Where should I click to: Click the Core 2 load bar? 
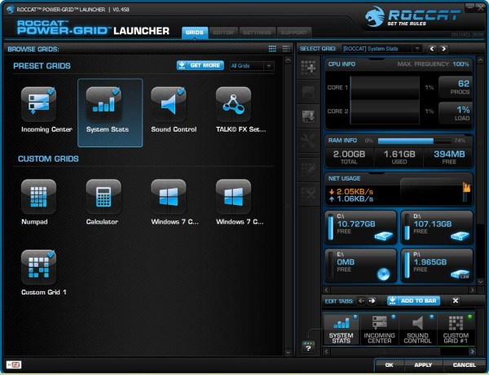[385, 111]
